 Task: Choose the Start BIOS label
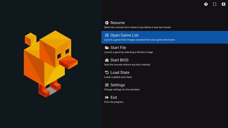click(x=119, y=60)
